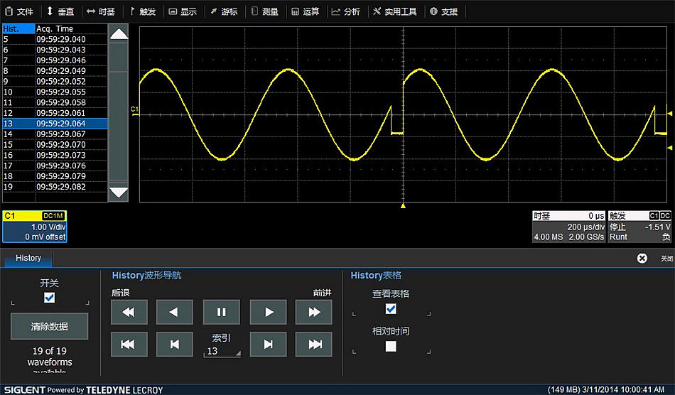The height and width of the screenshot is (395, 675).
Task: Fast rewind through history waveforms
Action: (x=129, y=312)
